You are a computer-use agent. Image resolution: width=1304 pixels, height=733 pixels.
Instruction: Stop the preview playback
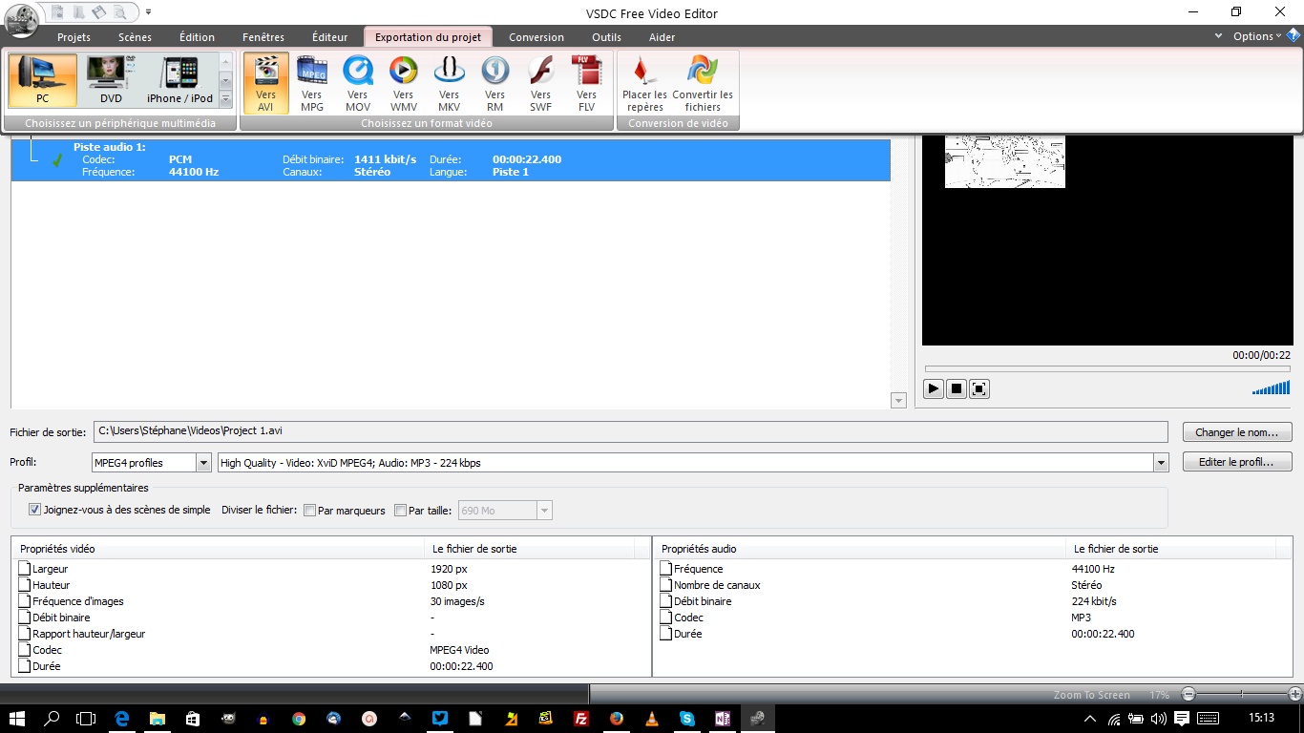point(957,388)
